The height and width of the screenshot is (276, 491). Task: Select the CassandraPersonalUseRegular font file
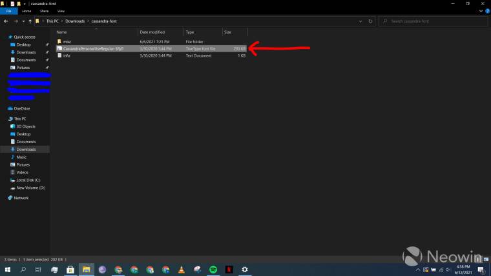pyautogui.click(x=93, y=48)
